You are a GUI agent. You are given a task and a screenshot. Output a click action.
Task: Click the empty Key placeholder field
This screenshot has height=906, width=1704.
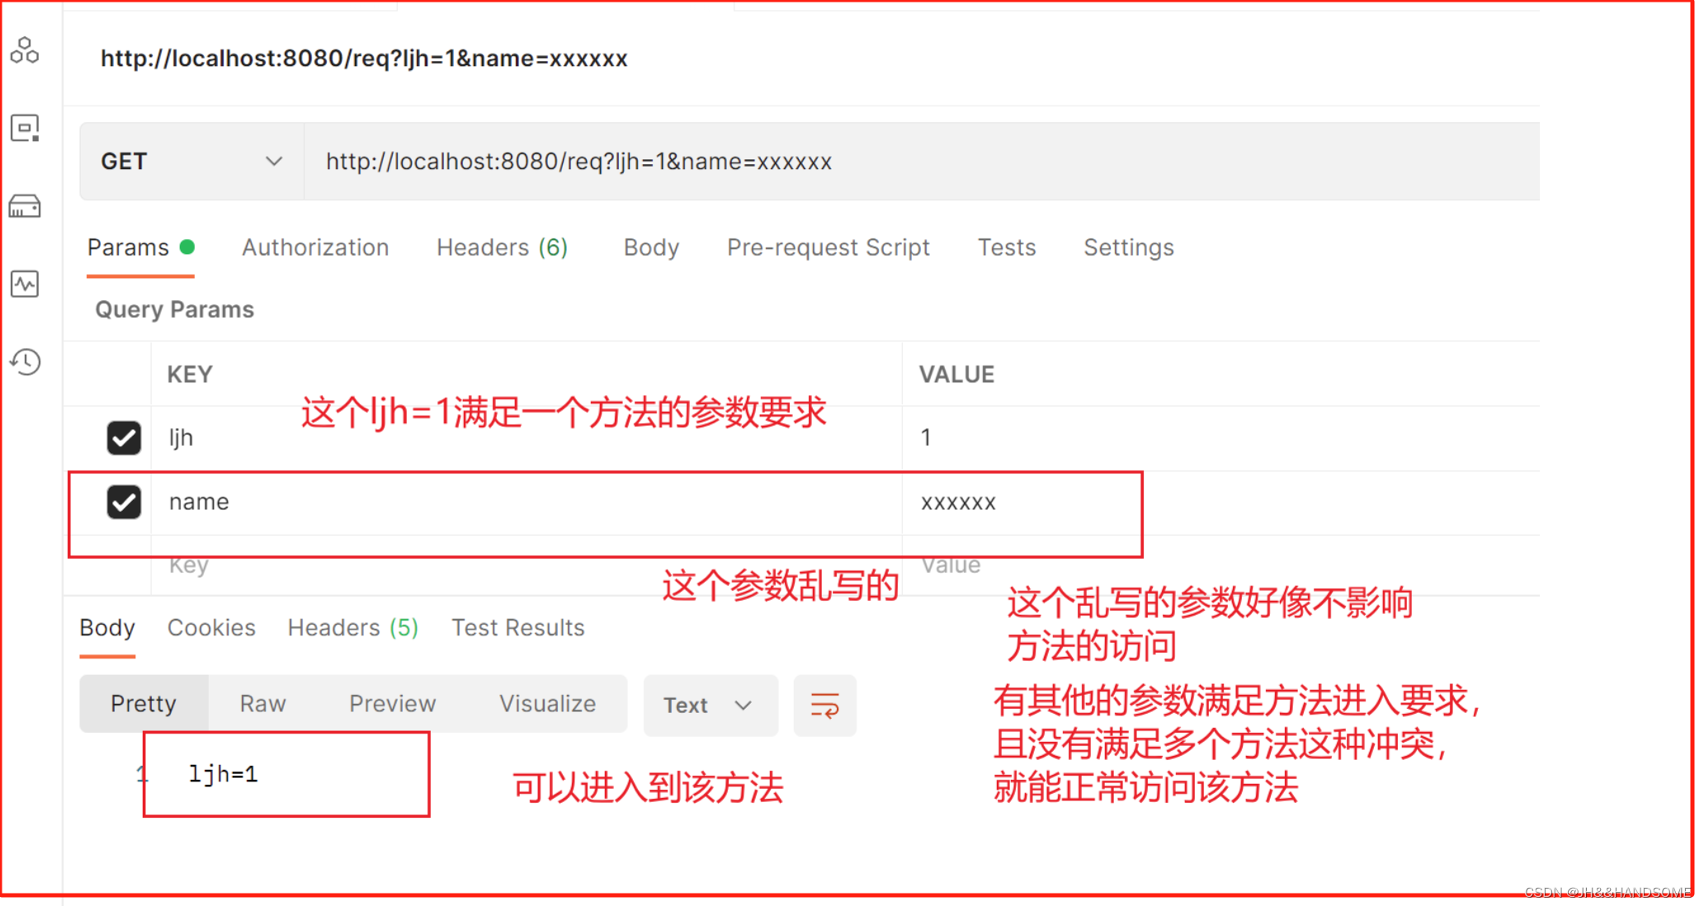tap(526, 566)
